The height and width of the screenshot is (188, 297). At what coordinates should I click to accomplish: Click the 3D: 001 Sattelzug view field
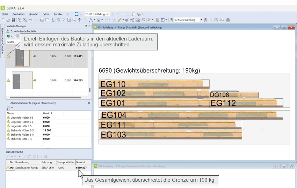pyautogui.click(x=97, y=14)
